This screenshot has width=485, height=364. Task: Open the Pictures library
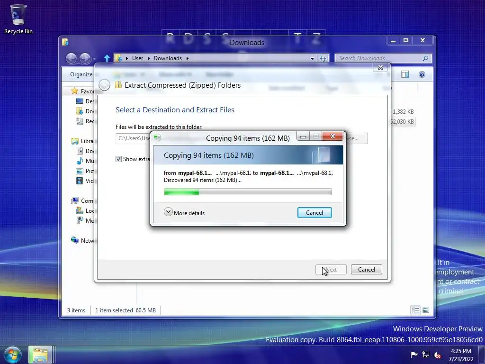click(85, 171)
